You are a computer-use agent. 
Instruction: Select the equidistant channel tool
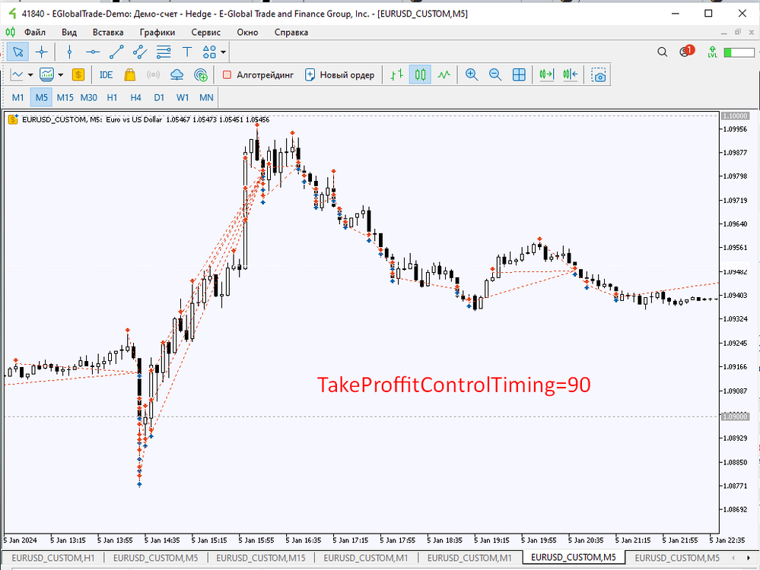point(140,52)
